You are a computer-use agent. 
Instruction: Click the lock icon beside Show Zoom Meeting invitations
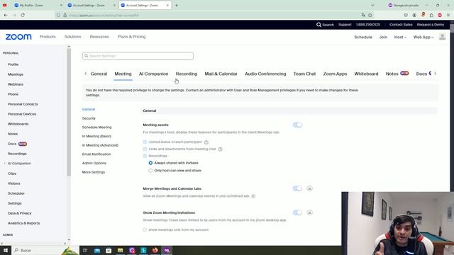tap(309, 212)
